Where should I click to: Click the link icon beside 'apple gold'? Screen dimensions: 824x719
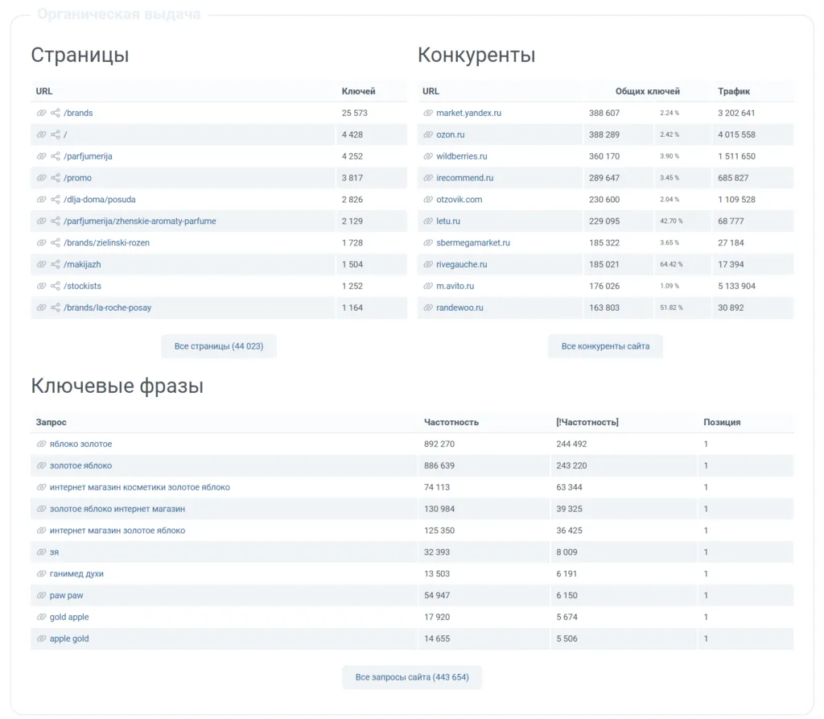pos(42,638)
